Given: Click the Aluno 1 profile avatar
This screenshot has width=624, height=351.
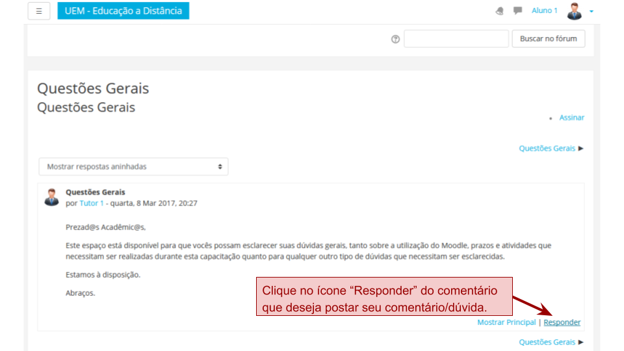Looking at the screenshot, I should pos(574,11).
